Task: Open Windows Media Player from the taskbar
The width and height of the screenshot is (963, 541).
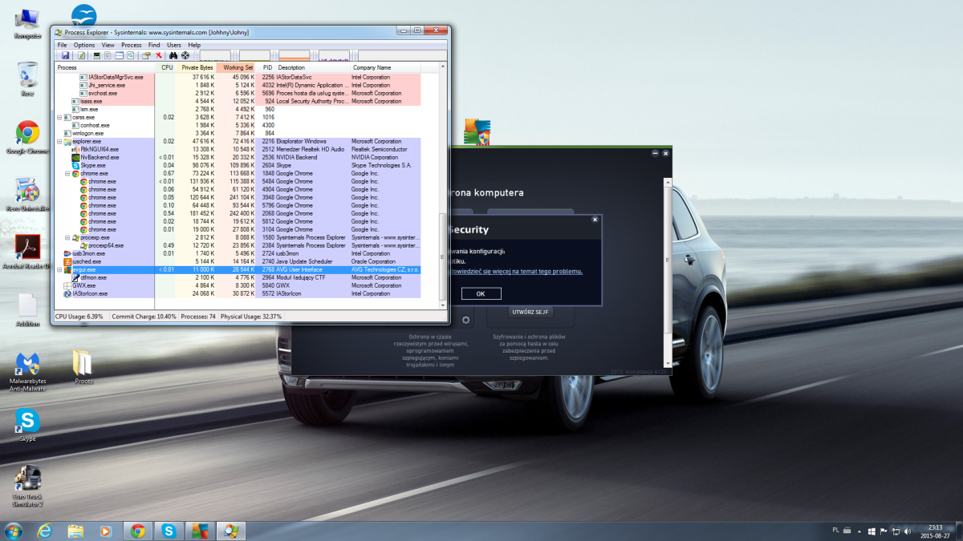Action: tap(105, 531)
